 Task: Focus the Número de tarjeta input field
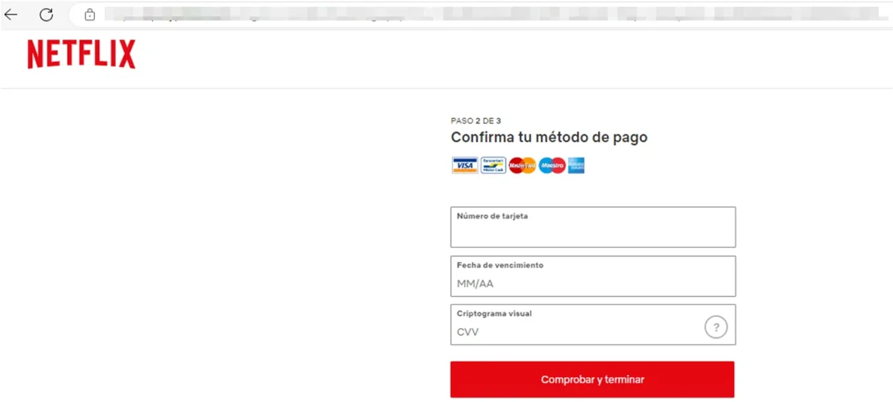coord(593,227)
